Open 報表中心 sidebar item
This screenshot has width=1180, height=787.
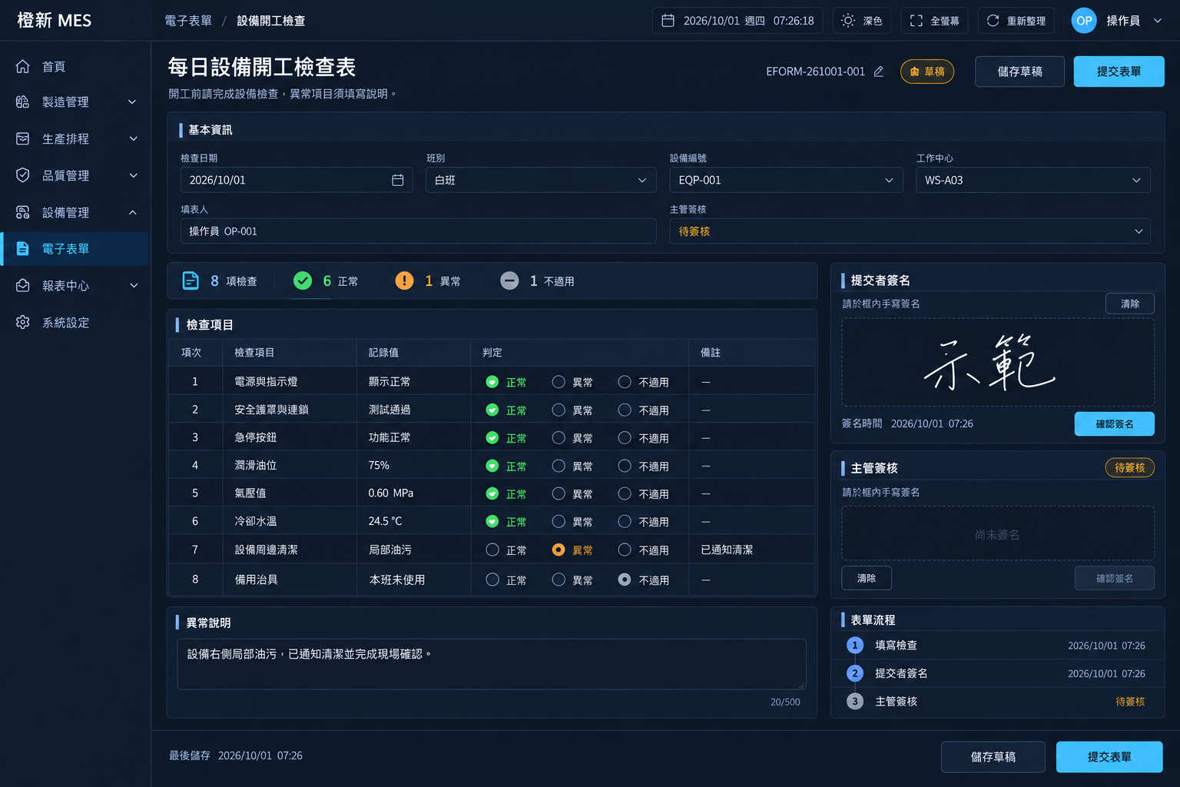click(x=75, y=285)
